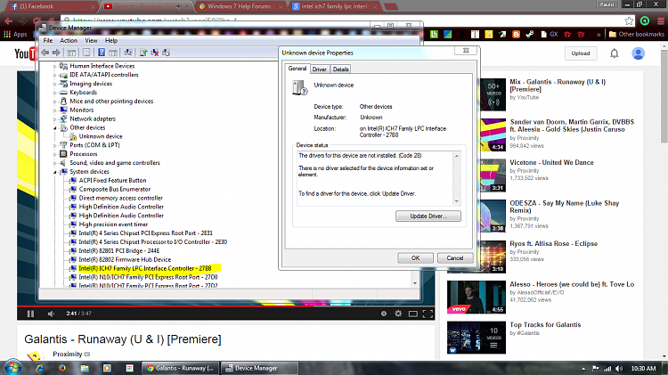668x375 pixels.
Task: Open Windows Media Player on taskbar
Action: pyautogui.click(x=107, y=368)
